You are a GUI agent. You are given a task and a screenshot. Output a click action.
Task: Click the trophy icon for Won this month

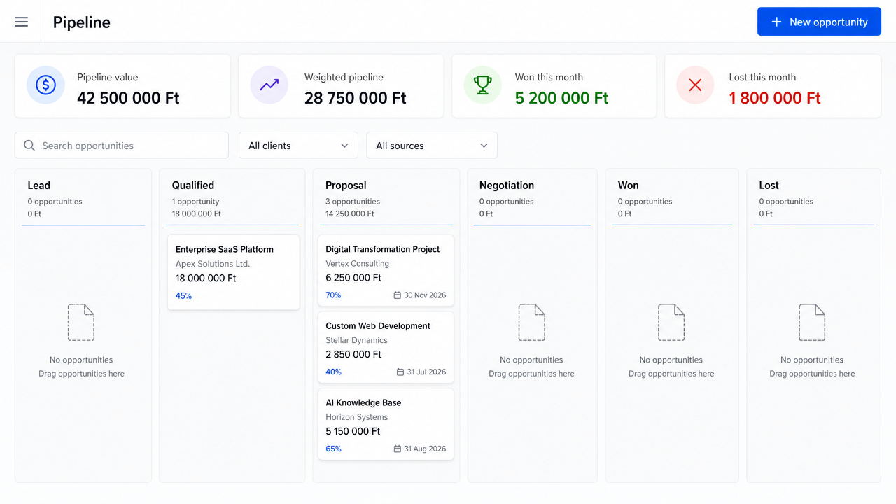point(482,85)
